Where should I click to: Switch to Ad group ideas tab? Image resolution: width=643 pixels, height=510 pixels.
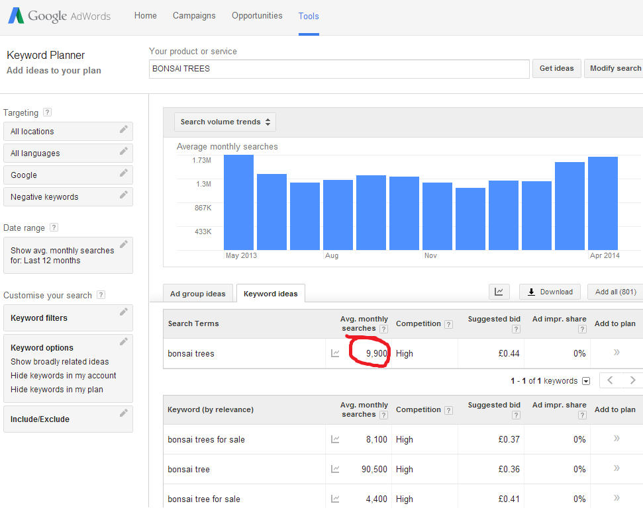coord(197,293)
